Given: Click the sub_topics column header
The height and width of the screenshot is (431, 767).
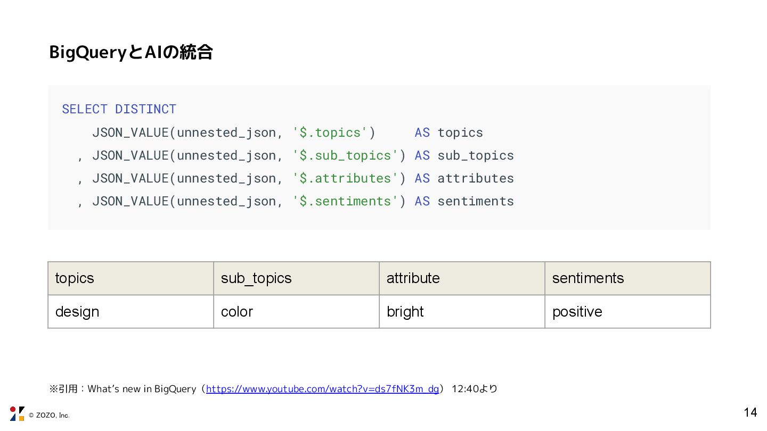Looking at the screenshot, I should pos(296,278).
